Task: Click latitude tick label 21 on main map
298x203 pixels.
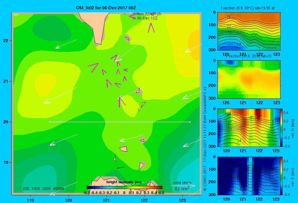Action: click(x=6, y=81)
